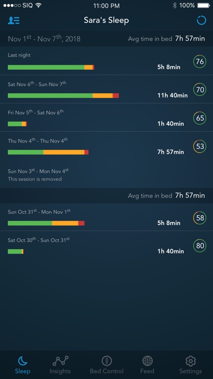
Task: Open Thu Nov 4th session with 7h 57min
Action: tap(107, 146)
